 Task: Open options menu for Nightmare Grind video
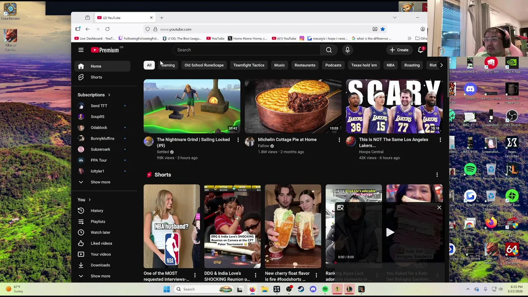click(x=238, y=140)
